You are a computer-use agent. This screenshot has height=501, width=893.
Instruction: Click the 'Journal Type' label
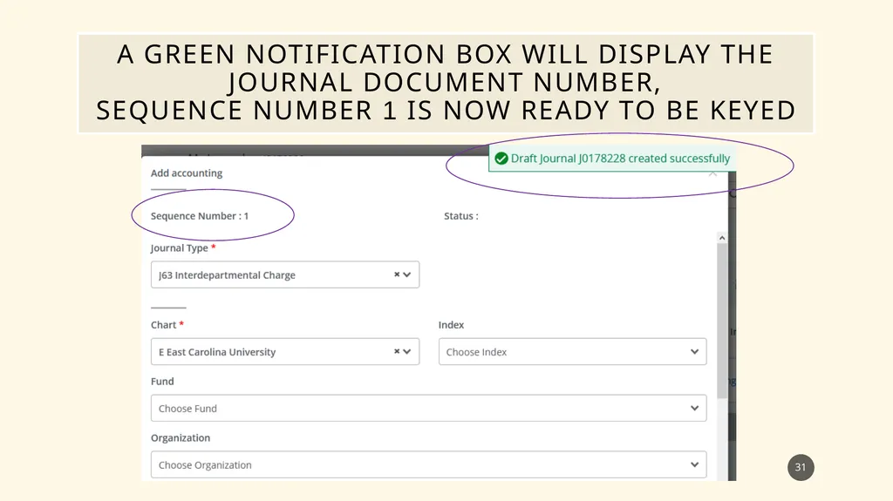180,247
